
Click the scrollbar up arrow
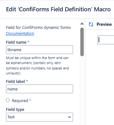[82, 24]
